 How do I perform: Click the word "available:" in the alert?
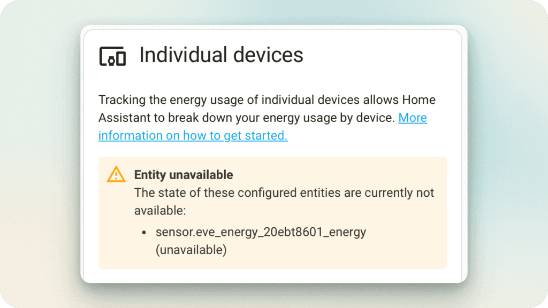click(x=159, y=211)
